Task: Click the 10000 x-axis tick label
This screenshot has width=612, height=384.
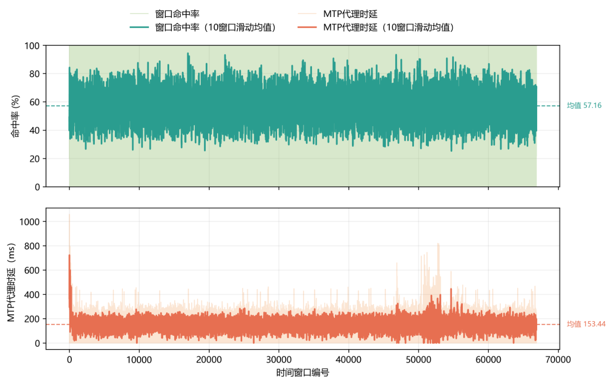Action: click(x=139, y=359)
